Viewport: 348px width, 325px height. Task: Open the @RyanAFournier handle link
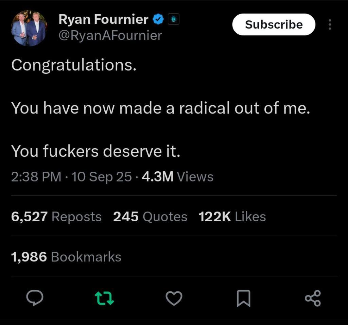click(110, 35)
